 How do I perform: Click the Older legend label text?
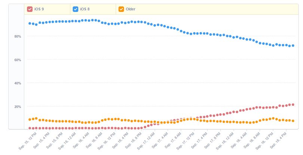tap(131, 9)
